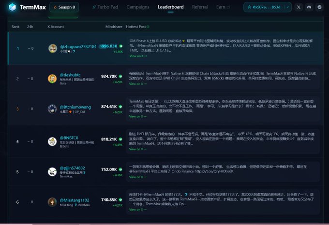Open the X (Twitter) social icon
The width and height of the screenshot is (329, 225).
[299, 7]
